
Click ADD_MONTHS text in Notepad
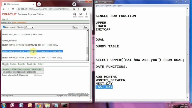(106, 77)
